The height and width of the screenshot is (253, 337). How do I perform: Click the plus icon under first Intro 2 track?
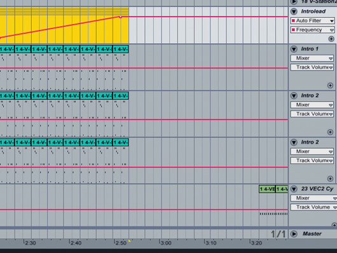[331, 132]
